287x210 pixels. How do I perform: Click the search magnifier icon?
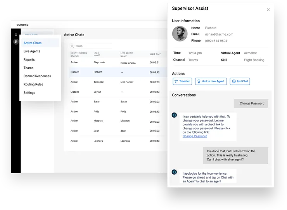[x=73, y=46]
